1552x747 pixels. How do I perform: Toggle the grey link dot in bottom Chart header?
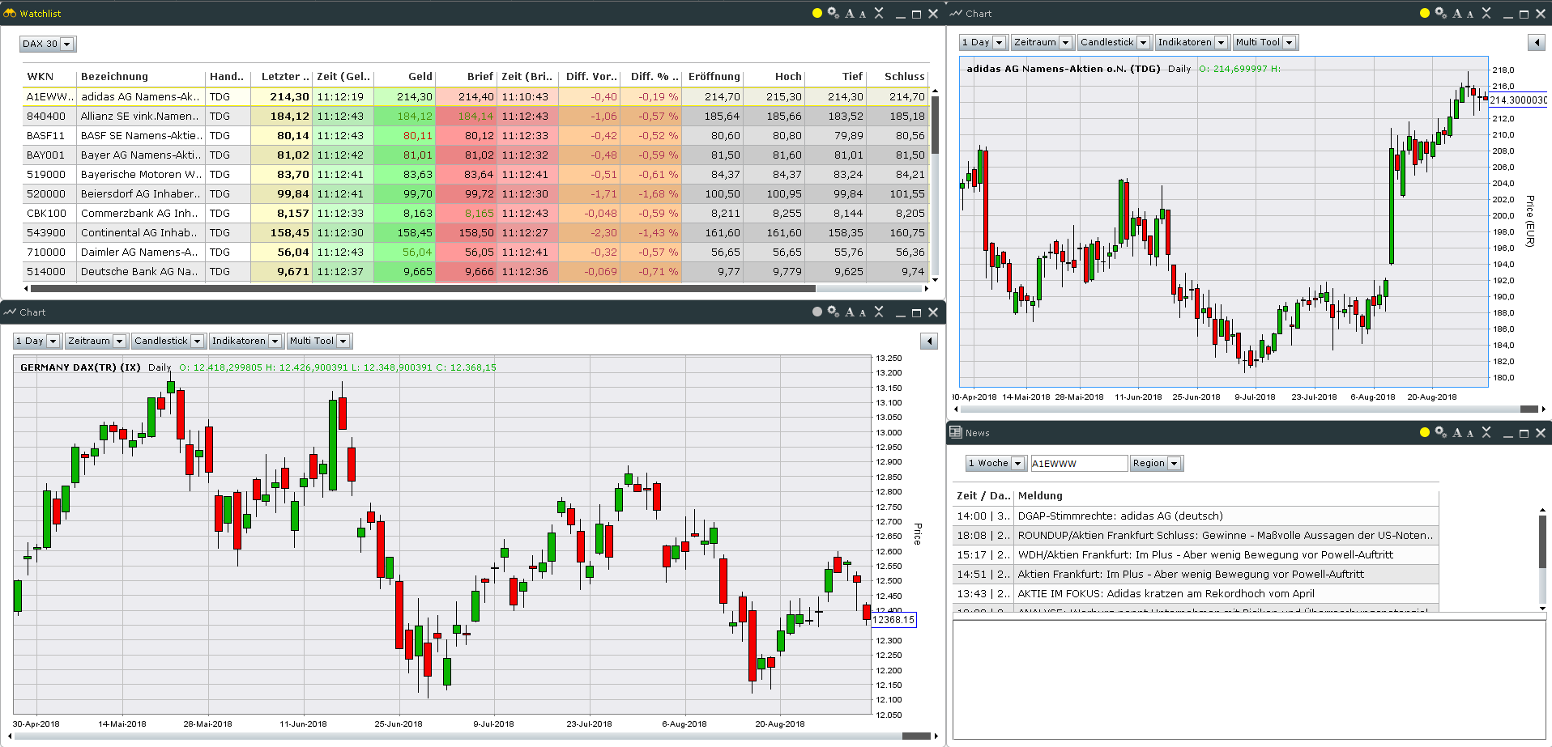click(x=817, y=312)
